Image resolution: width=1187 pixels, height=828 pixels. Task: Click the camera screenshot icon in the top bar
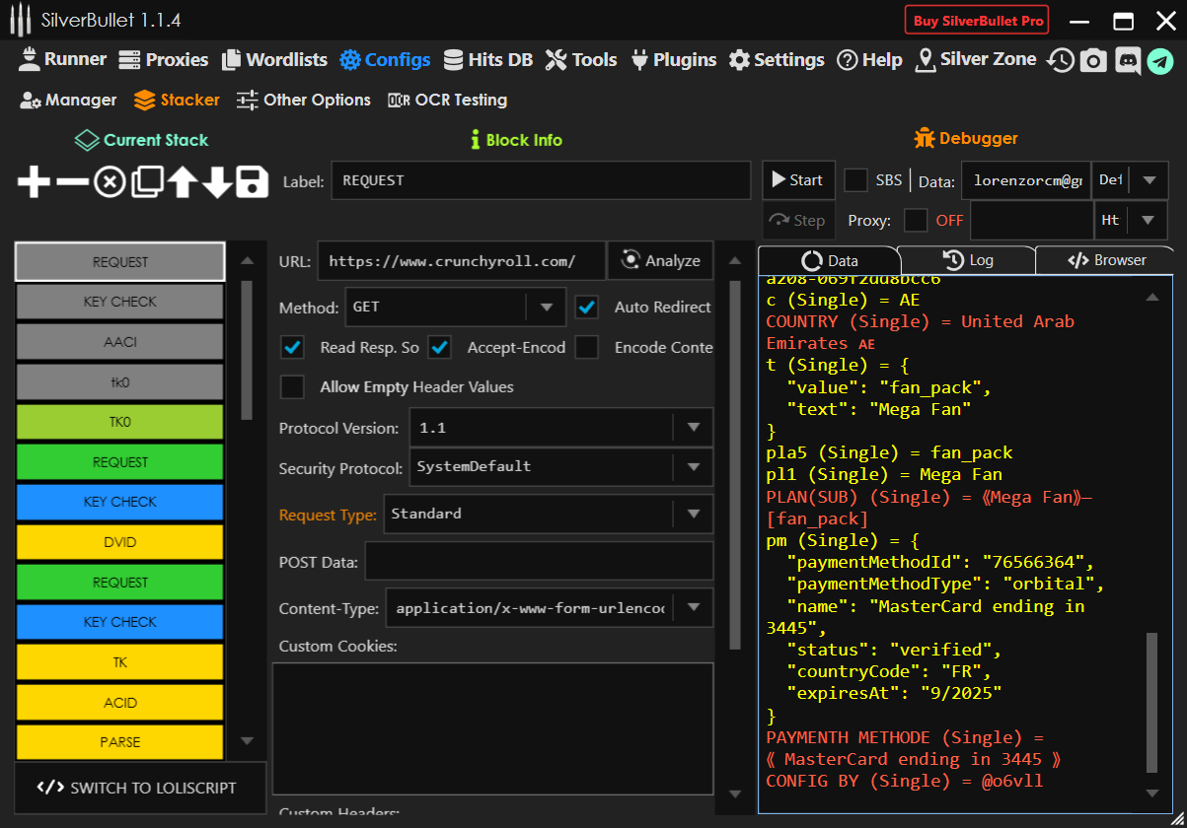pyautogui.click(x=1093, y=61)
